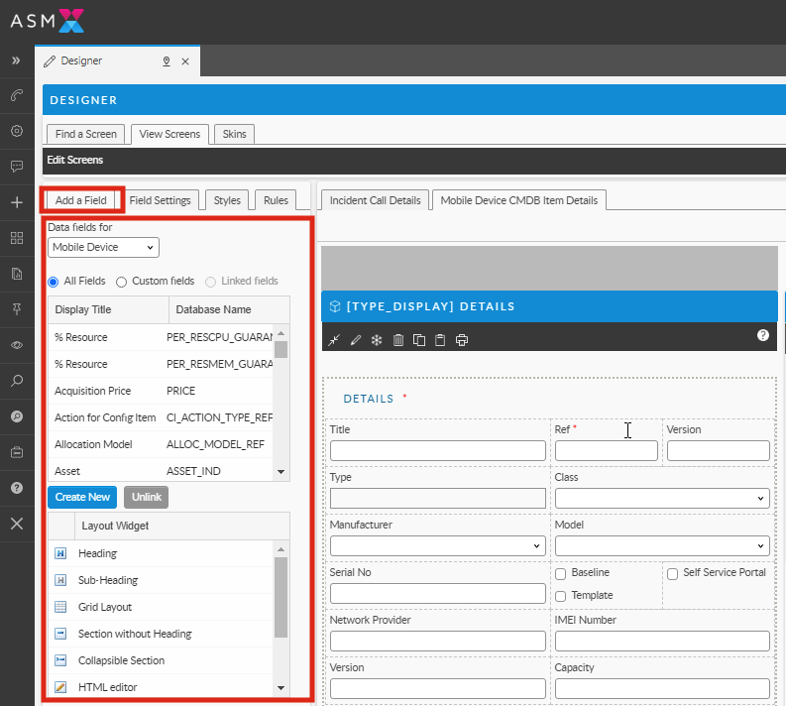Click the snowflake freeze icon in details toolbar
Screen dimensions: 786x706
(x=377, y=340)
